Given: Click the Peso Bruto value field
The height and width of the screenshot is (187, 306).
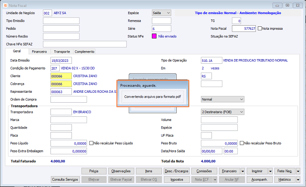Looking at the screenshot, I should click(219, 143).
